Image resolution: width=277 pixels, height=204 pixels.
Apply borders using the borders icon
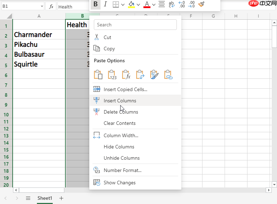pos(116,4)
